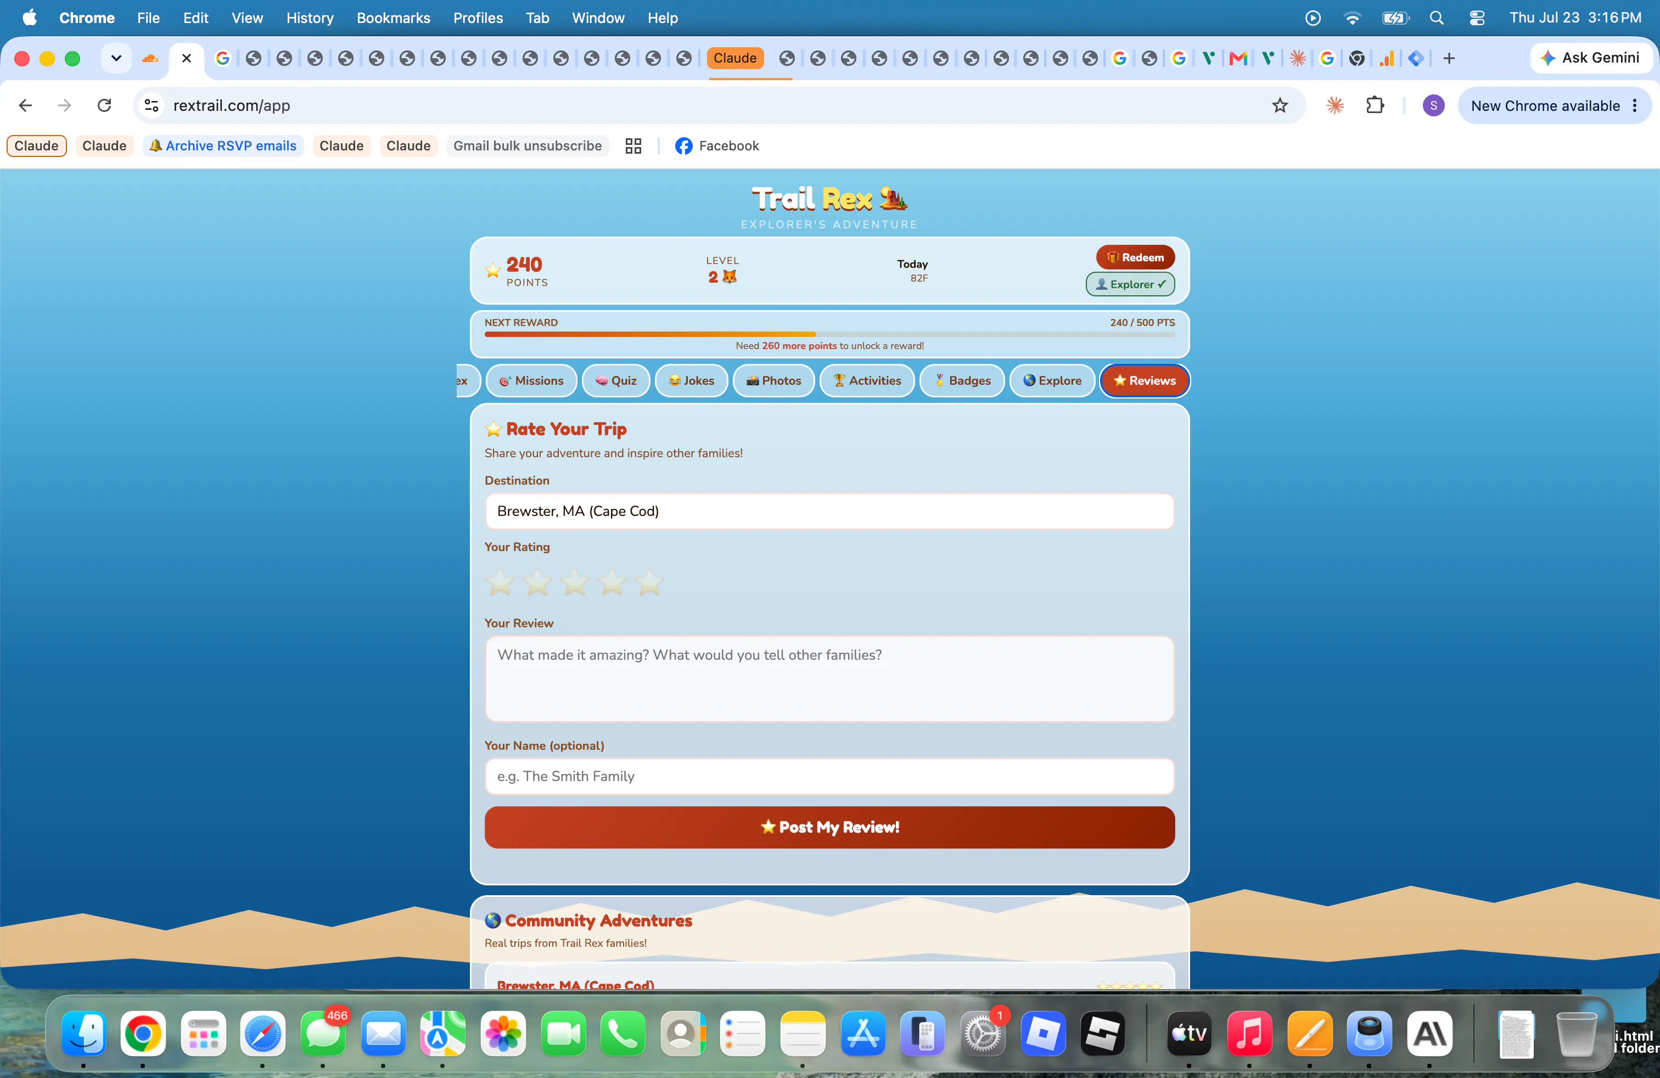The width and height of the screenshot is (1660, 1078).
Task: Open the Activities tab
Action: click(867, 381)
